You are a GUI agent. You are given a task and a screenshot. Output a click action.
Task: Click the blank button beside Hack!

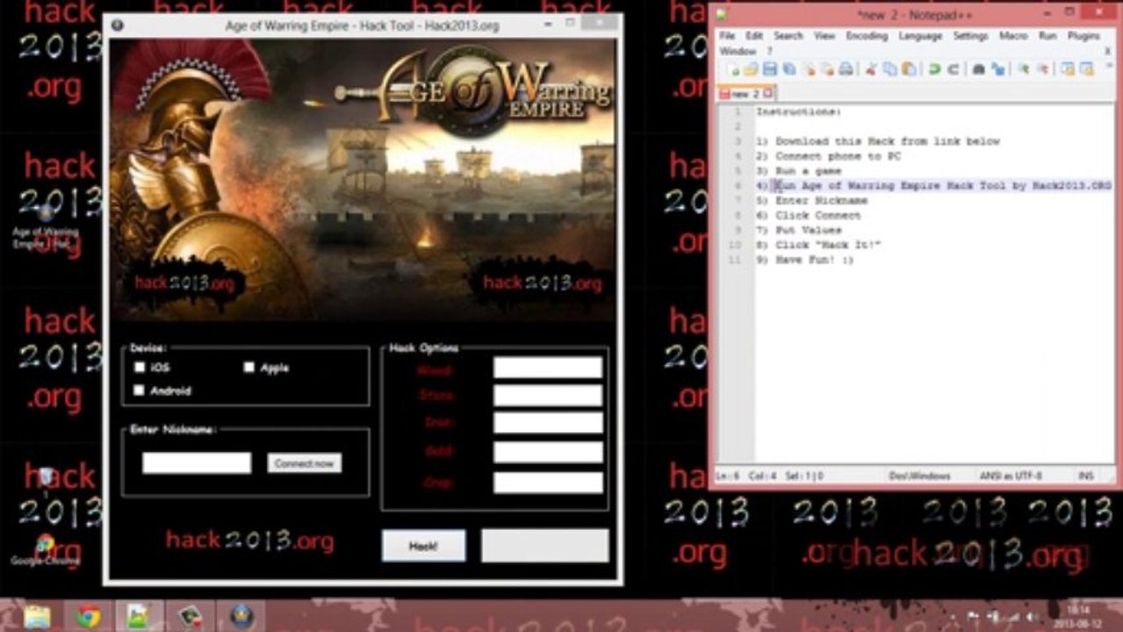coord(545,546)
